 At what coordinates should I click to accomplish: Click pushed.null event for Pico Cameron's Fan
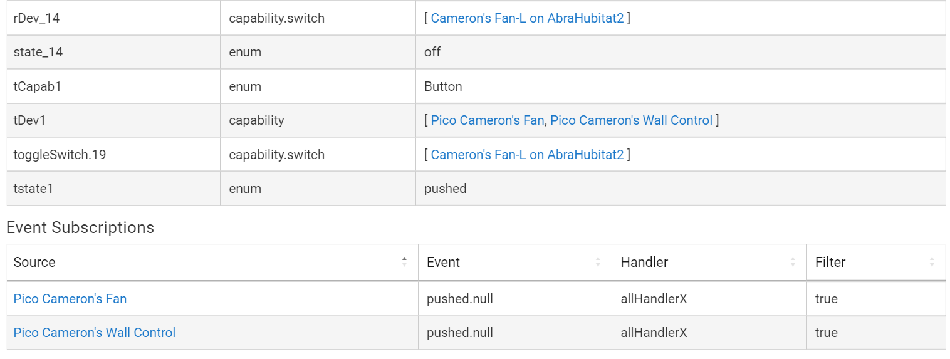click(460, 299)
